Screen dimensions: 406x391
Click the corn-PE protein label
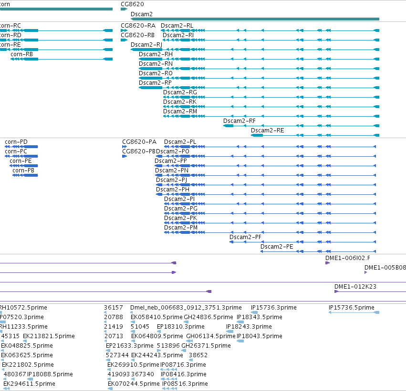(x=21, y=161)
